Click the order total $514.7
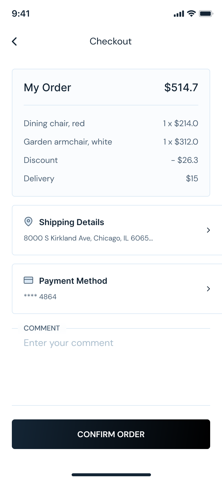The width and height of the screenshot is (222, 481). [x=181, y=87]
